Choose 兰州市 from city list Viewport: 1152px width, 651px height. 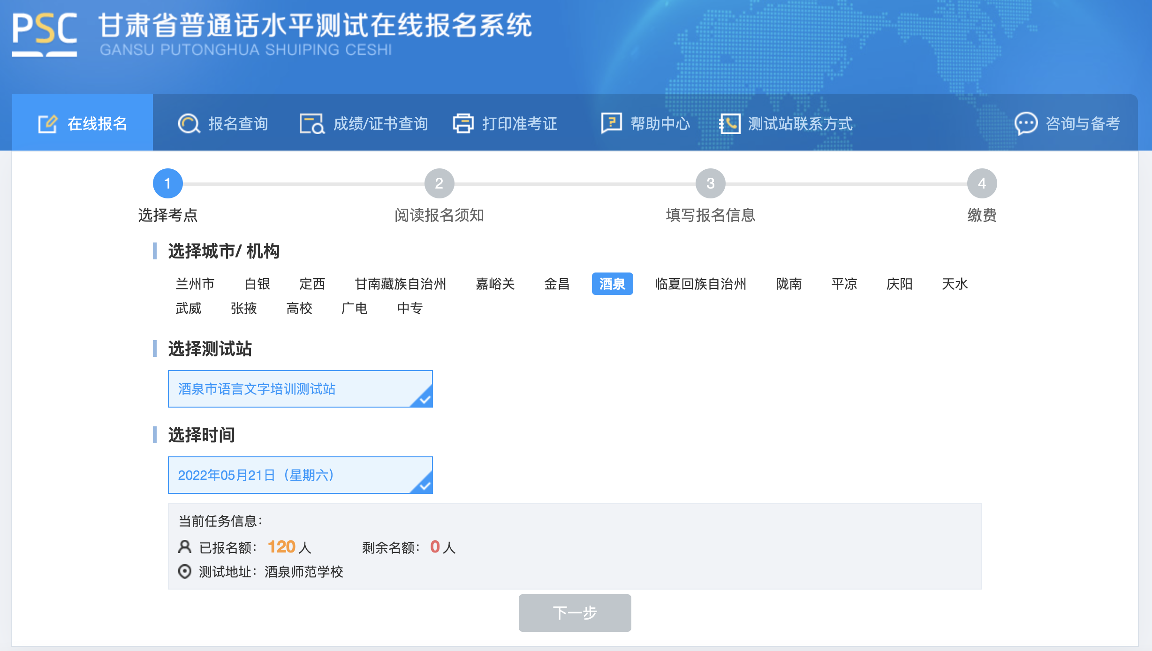coord(195,284)
